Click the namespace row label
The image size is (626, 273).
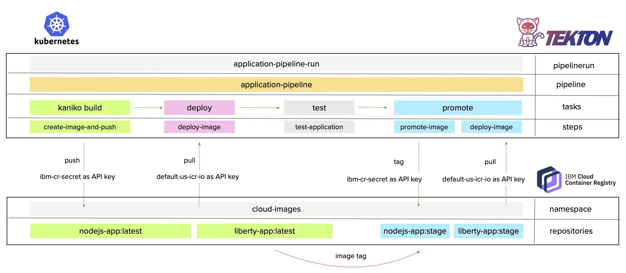tap(571, 209)
